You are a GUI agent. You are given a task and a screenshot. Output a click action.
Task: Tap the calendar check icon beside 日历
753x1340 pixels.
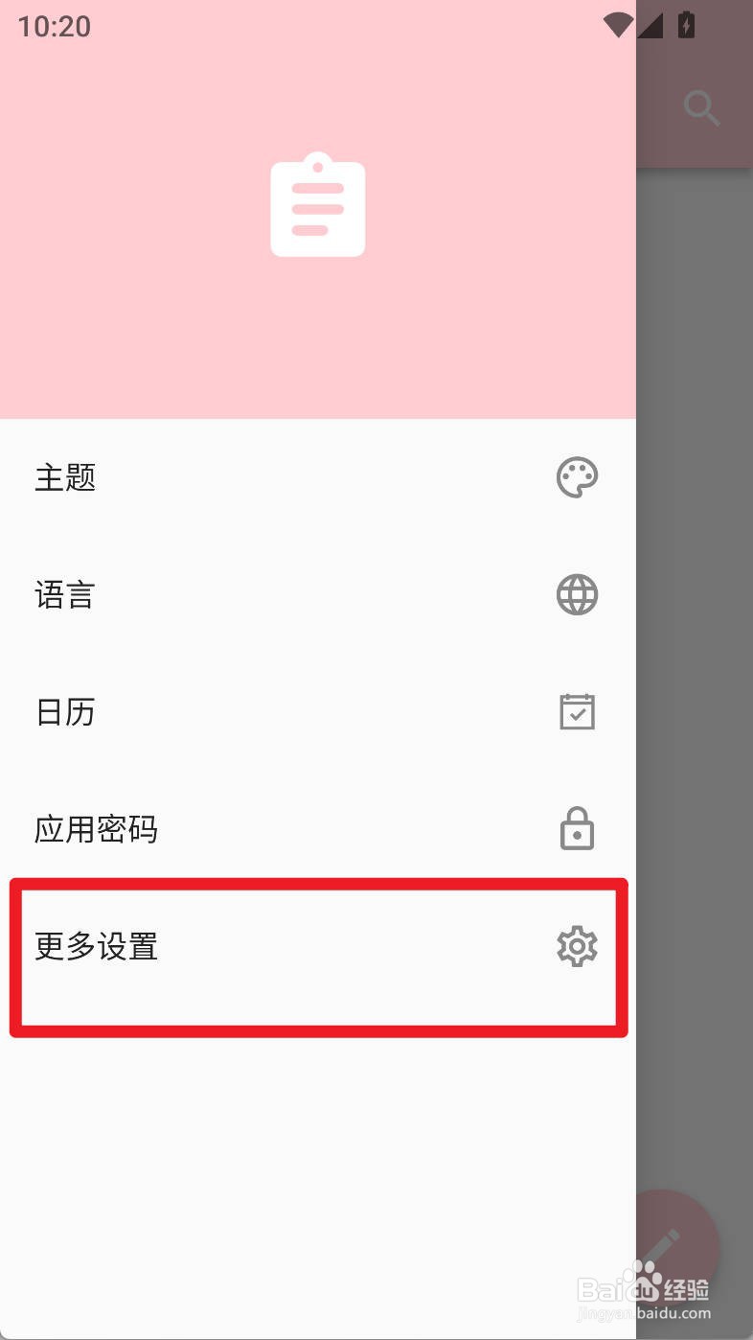577,712
